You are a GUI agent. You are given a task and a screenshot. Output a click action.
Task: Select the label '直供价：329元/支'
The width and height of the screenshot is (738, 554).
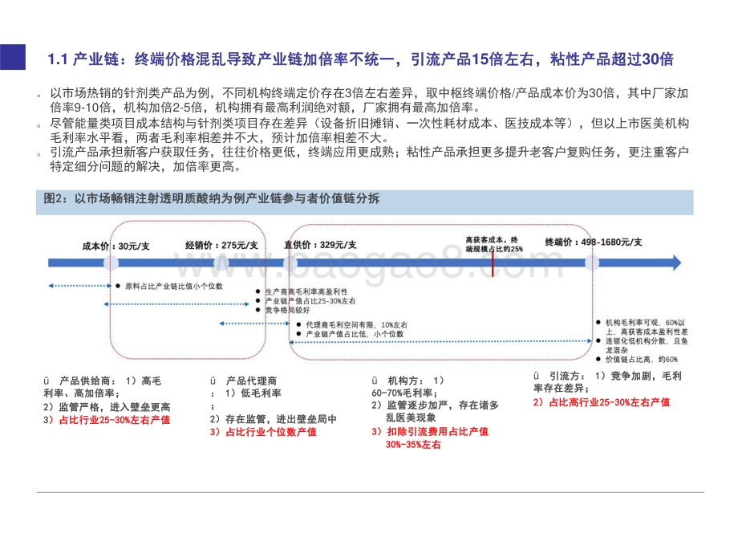pos(320,245)
